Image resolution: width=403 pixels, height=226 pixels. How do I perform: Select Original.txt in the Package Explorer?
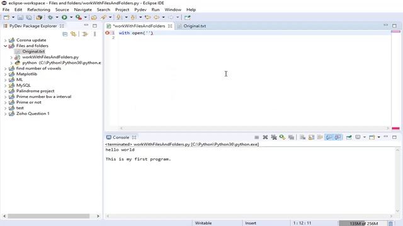coord(33,51)
